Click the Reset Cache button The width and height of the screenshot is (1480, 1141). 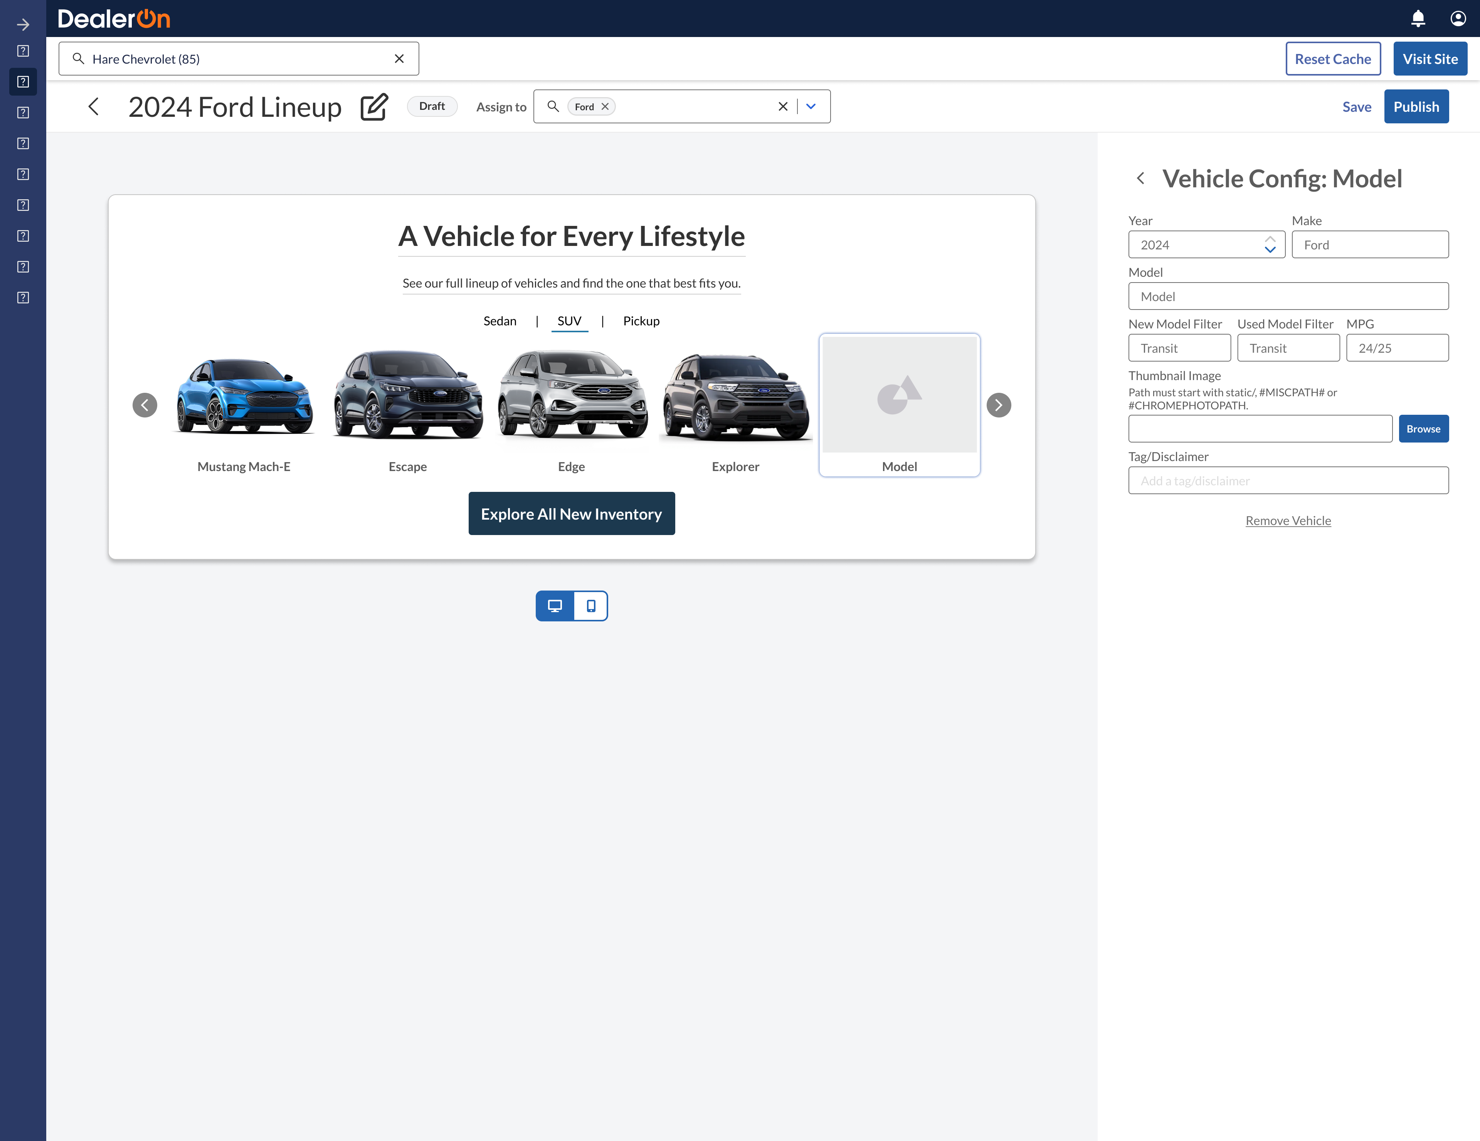tap(1333, 59)
